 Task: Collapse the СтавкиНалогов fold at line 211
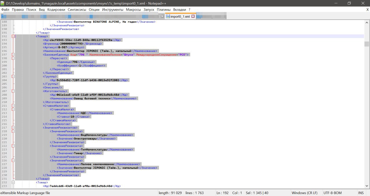click(x=13, y=106)
